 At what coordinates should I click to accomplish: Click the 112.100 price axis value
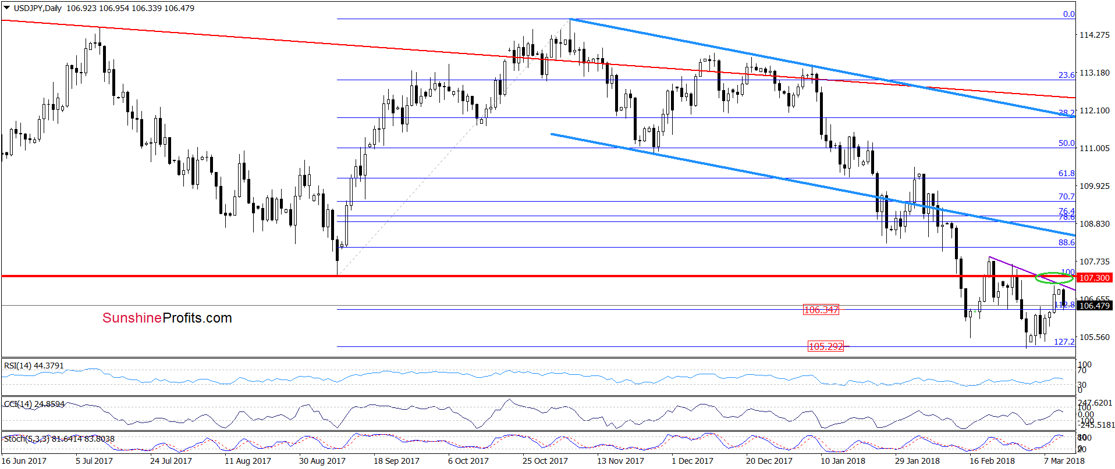click(x=1095, y=110)
